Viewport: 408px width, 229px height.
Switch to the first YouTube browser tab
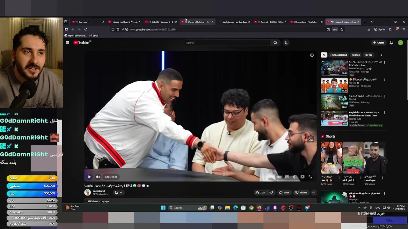click(x=88, y=22)
